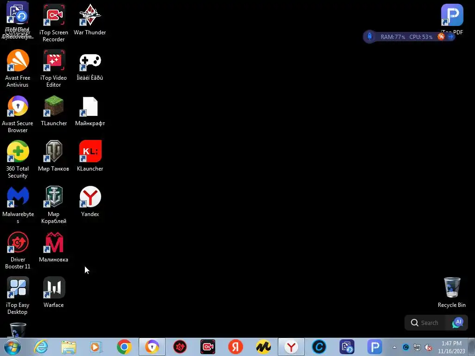Click the CPU:53% readout

point(421,37)
